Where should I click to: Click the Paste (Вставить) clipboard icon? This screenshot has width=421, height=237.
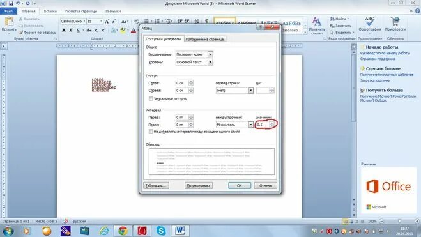pyautogui.click(x=9, y=22)
